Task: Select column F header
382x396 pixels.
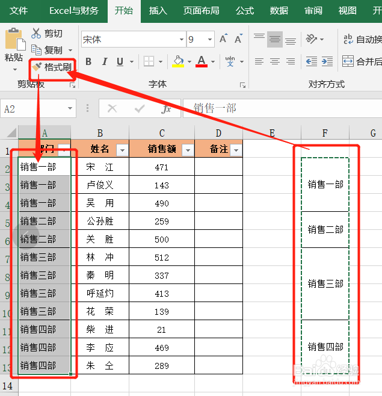Action: click(x=325, y=133)
